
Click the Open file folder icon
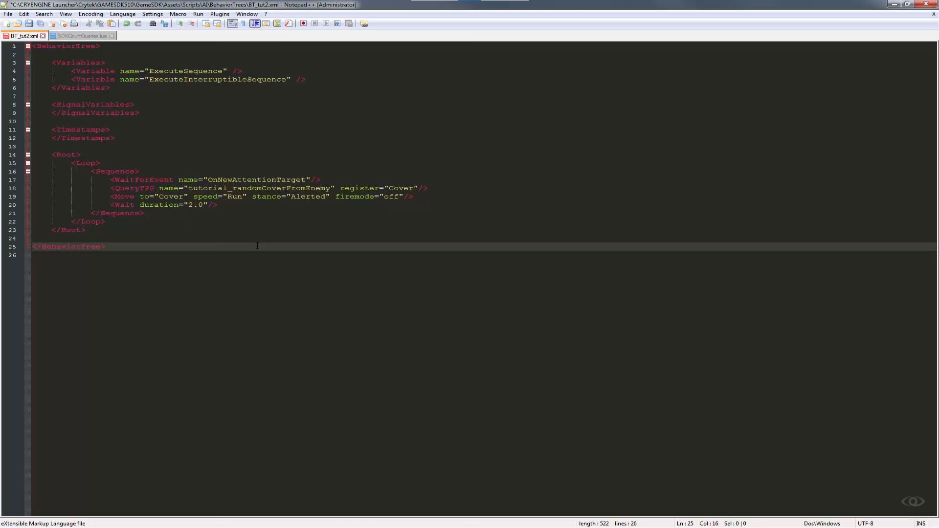tap(18, 23)
